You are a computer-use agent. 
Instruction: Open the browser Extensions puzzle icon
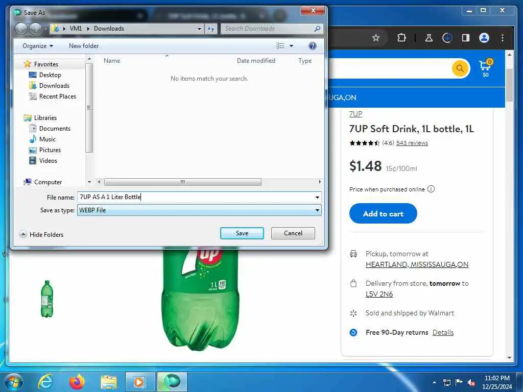[401, 38]
